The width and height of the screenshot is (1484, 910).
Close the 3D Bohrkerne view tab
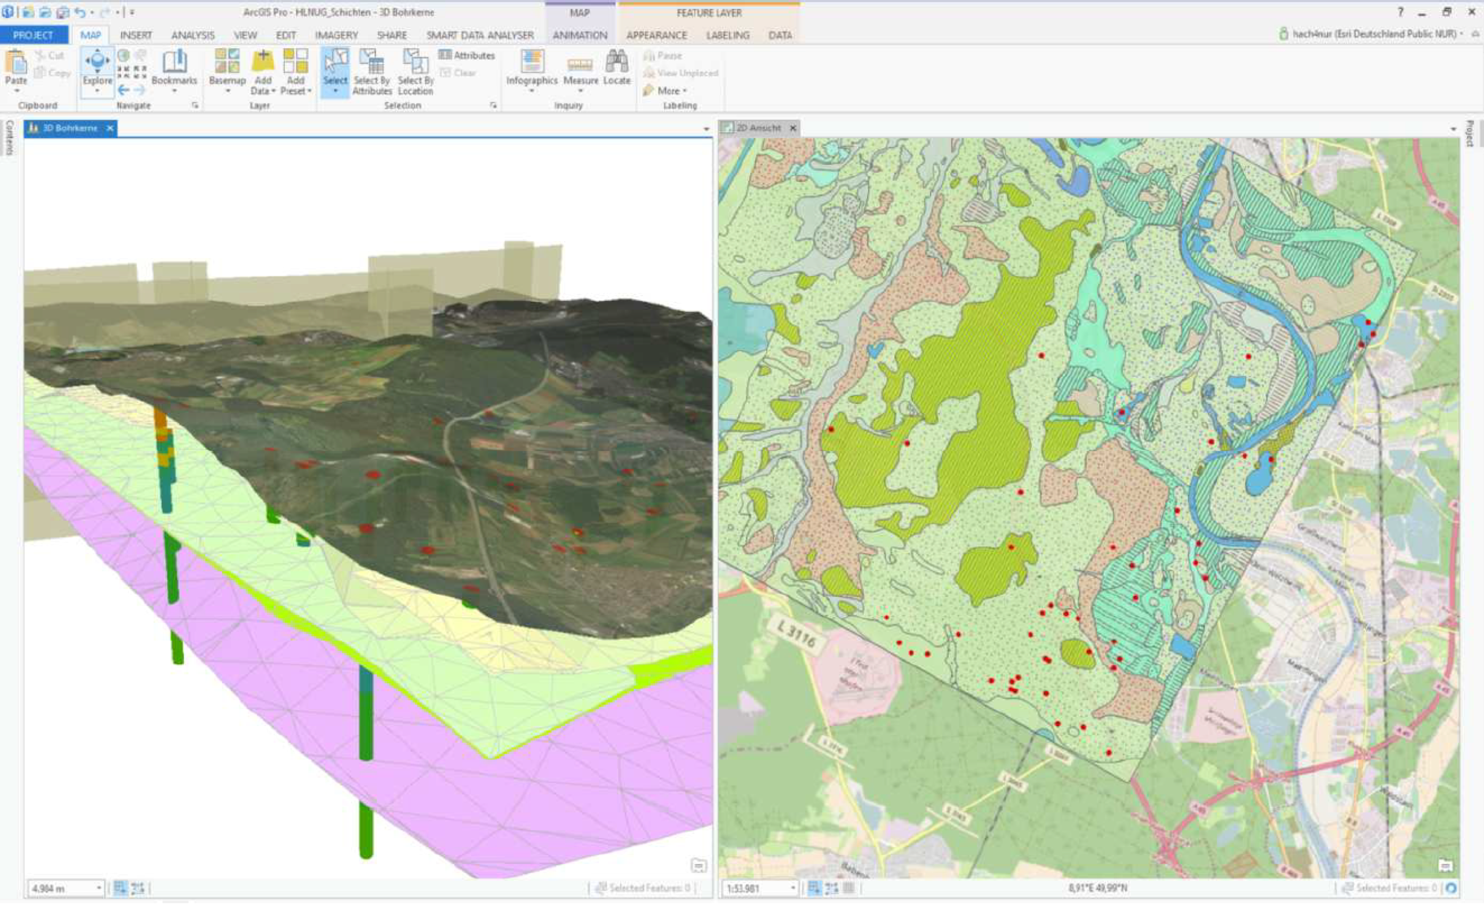click(110, 128)
